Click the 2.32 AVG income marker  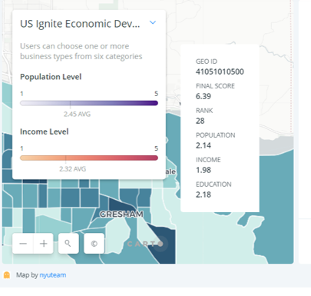point(72,169)
